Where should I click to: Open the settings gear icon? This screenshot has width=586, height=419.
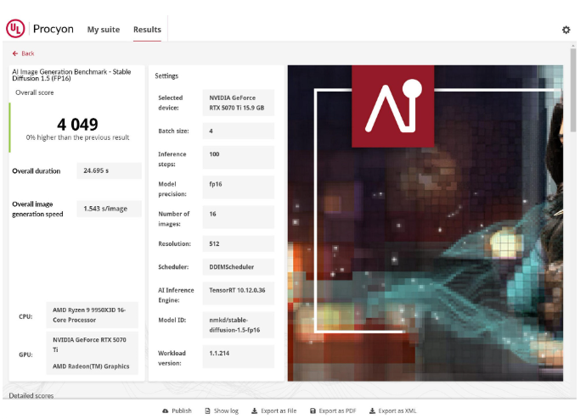point(566,30)
